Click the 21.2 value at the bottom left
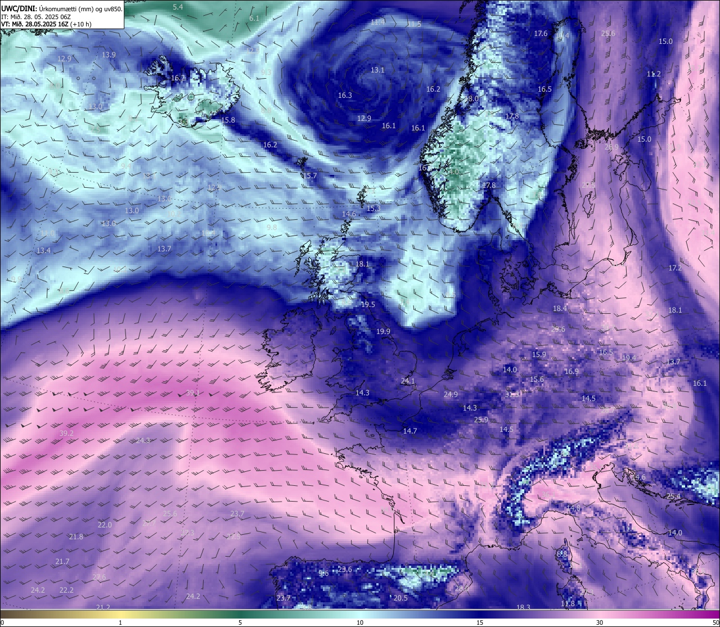This screenshot has height=627, width=720. (103, 607)
